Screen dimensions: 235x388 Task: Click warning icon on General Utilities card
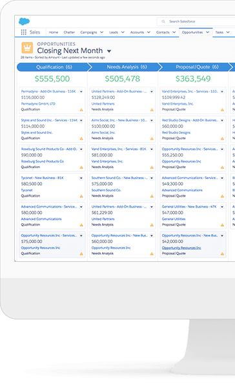coord(222,225)
